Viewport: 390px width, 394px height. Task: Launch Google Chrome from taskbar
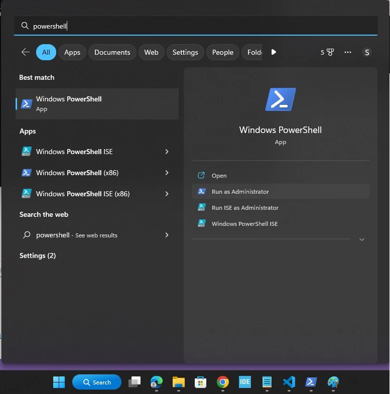click(223, 382)
